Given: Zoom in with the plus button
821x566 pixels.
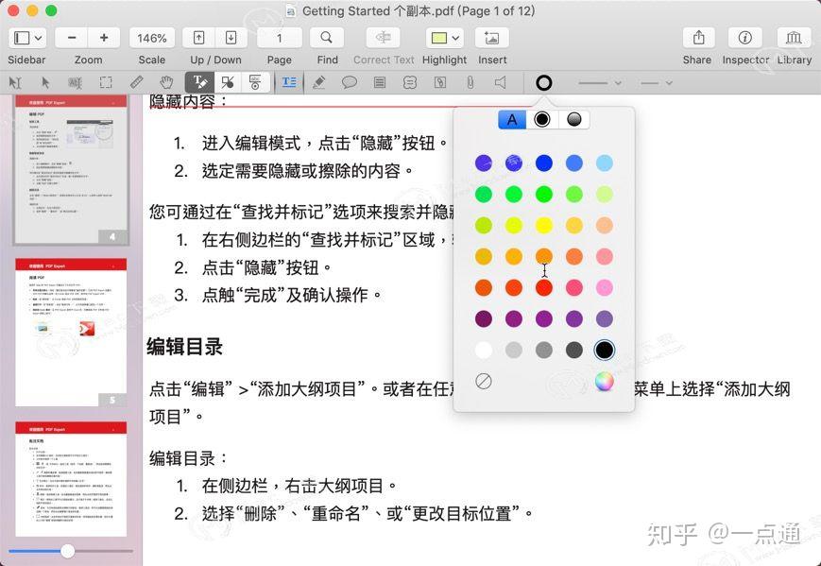Looking at the screenshot, I should (104, 38).
